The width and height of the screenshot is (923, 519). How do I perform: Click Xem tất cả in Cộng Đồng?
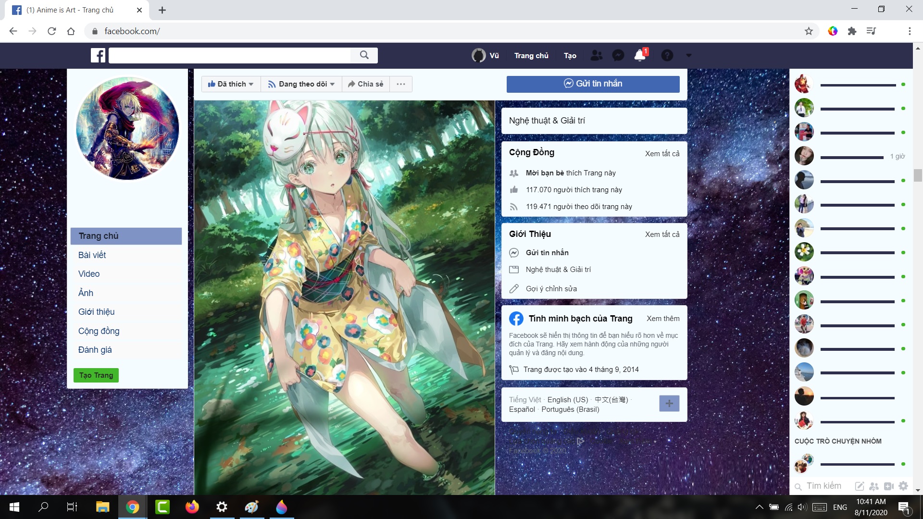click(662, 154)
